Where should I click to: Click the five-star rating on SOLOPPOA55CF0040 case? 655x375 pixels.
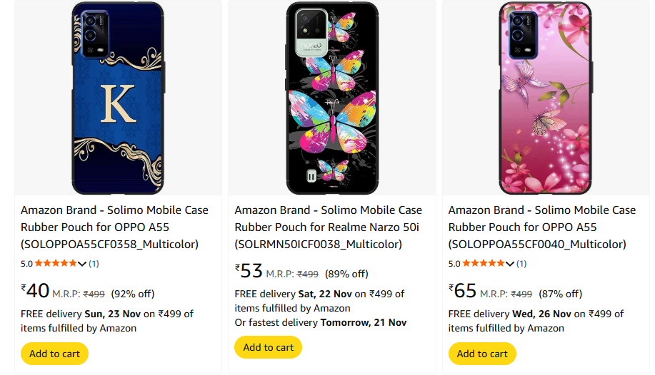click(x=483, y=264)
